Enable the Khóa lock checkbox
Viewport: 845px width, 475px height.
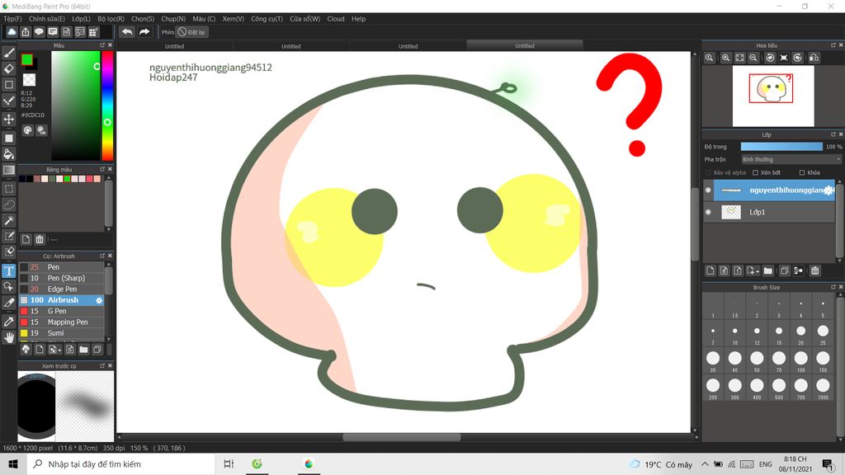click(802, 173)
